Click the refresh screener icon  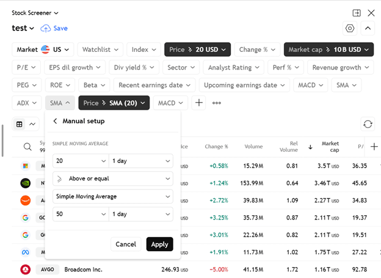click(368, 124)
